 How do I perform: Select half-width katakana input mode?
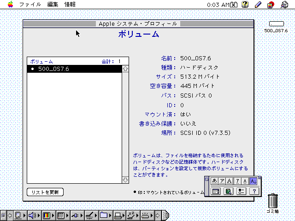(x=237, y=181)
